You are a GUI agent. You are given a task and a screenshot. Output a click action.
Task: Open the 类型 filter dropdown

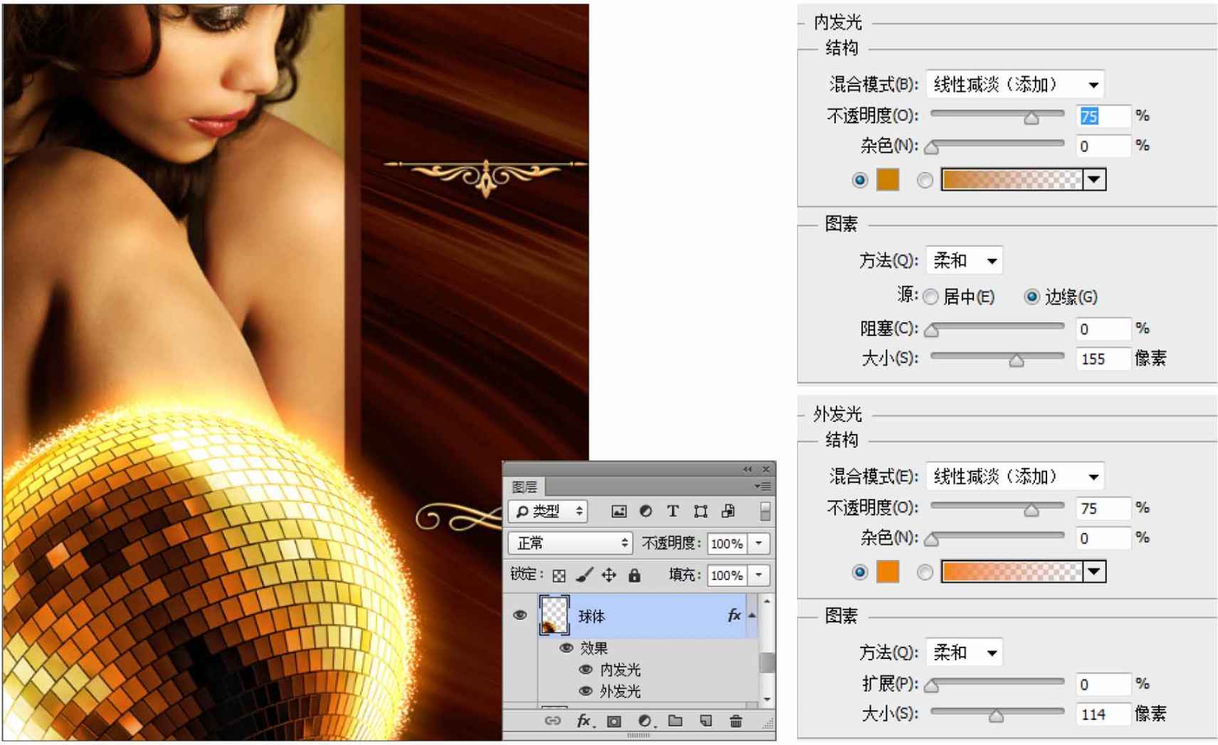[x=547, y=511]
